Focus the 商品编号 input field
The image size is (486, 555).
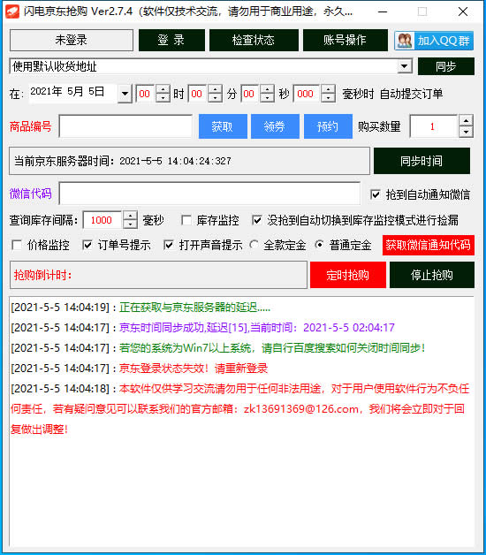click(125, 126)
